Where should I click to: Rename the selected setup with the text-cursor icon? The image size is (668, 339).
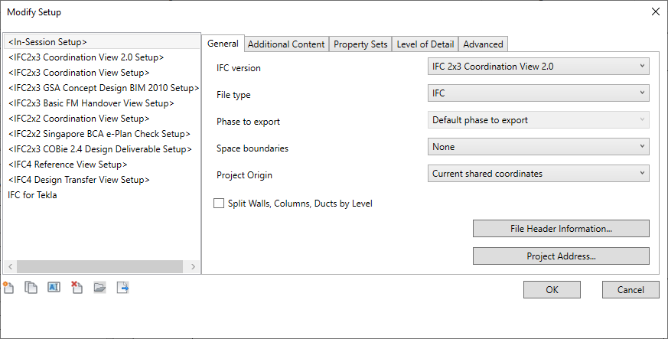tap(54, 288)
